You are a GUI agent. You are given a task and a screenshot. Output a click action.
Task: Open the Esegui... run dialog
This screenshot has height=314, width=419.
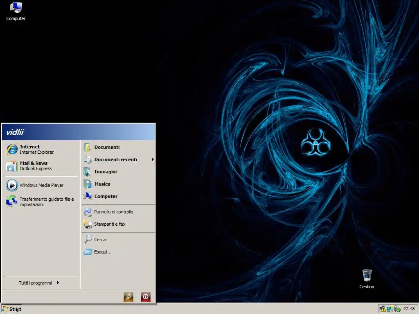[x=119, y=252]
